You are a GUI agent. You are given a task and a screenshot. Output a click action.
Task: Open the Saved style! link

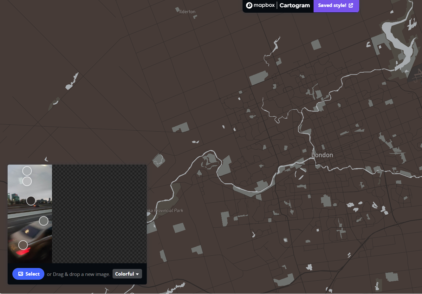[336, 6]
